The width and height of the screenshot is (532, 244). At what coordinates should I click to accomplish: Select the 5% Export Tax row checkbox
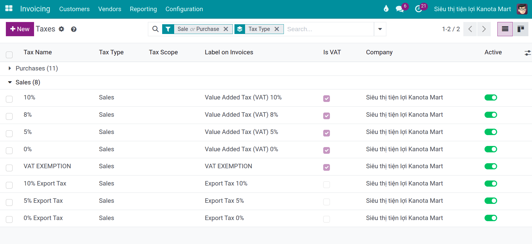[x=9, y=202]
